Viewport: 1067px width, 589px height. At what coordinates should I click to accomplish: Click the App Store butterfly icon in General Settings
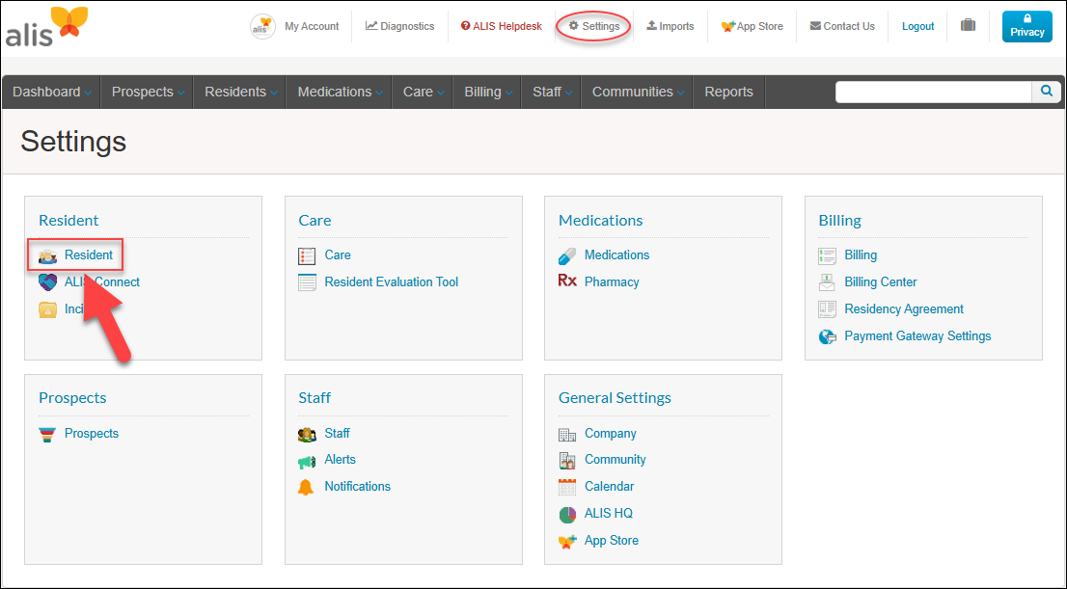point(567,542)
